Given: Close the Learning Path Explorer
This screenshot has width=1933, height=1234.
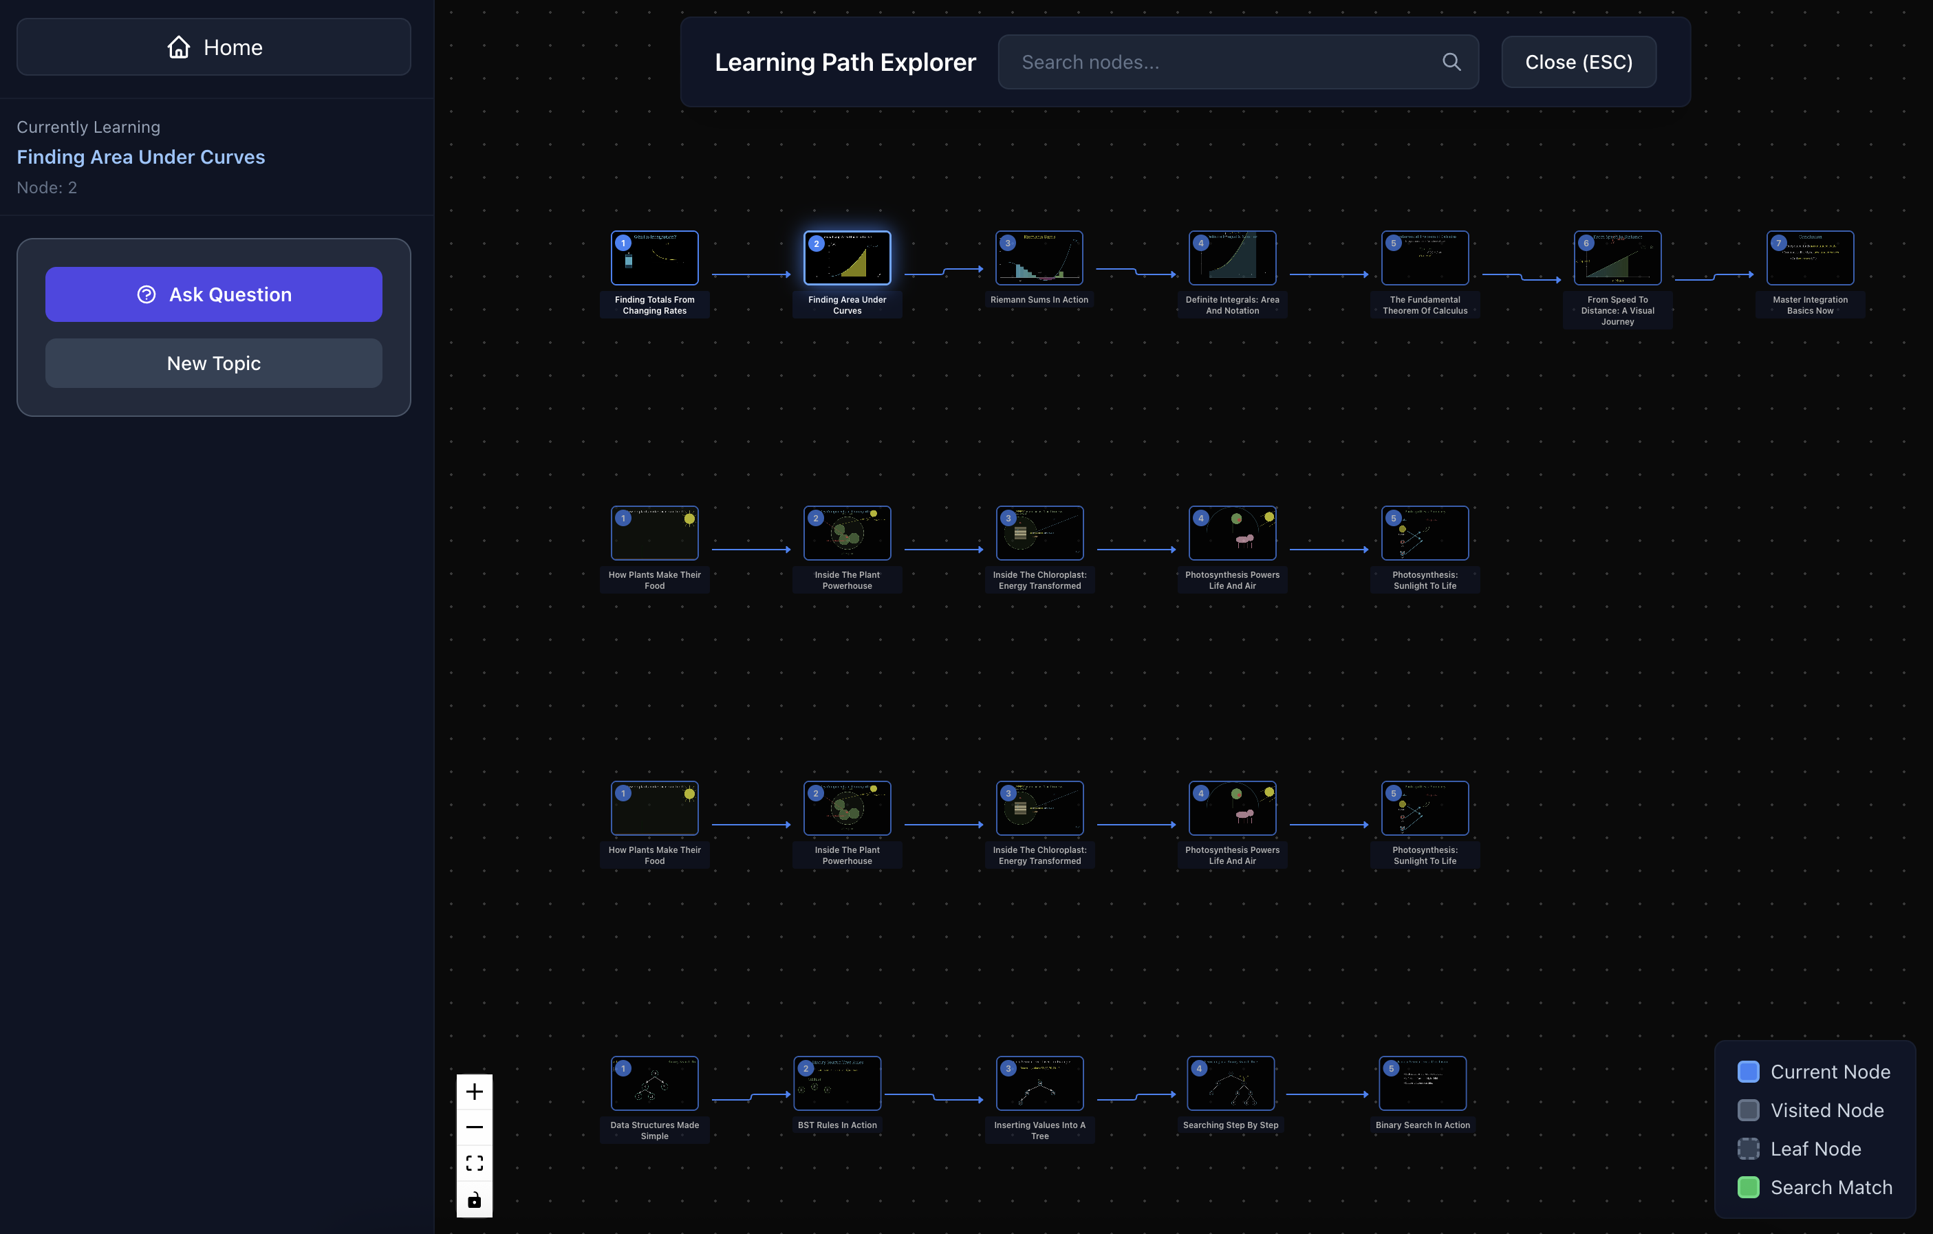Looking at the screenshot, I should point(1577,62).
